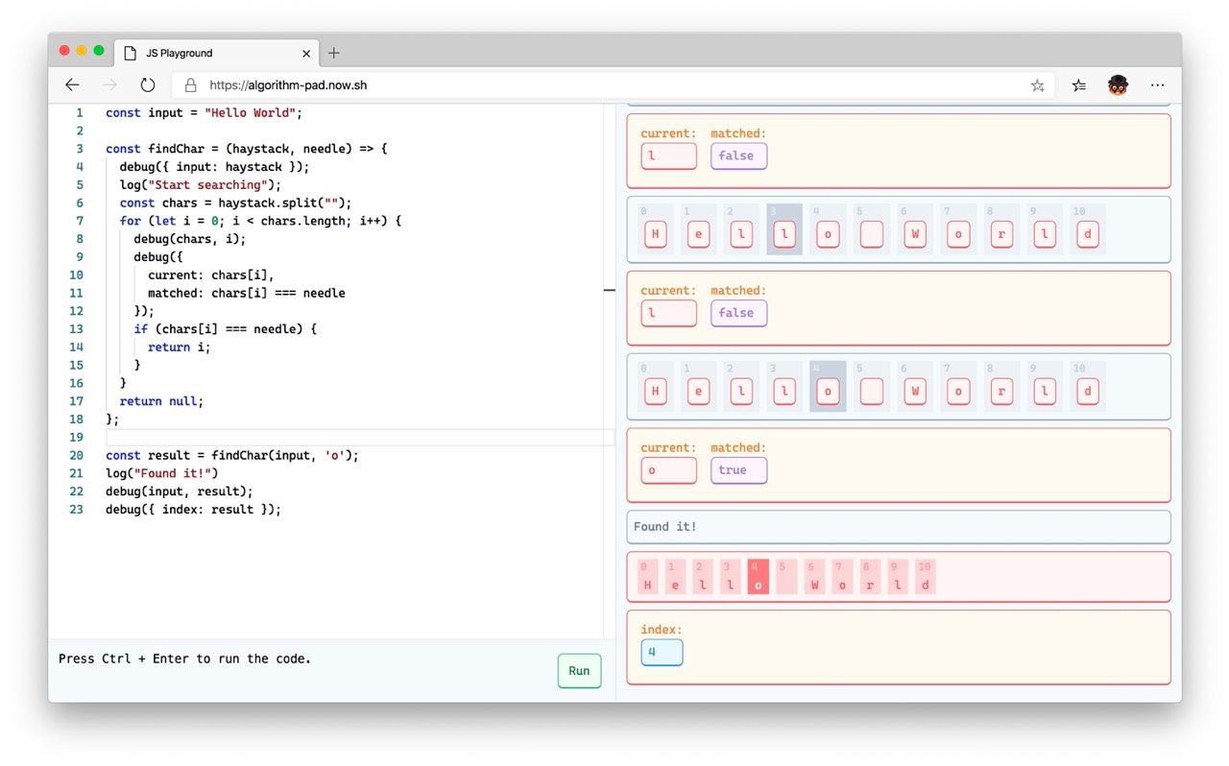Open the browser three-dots menu
The height and width of the screenshot is (766, 1229).
click(x=1157, y=85)
